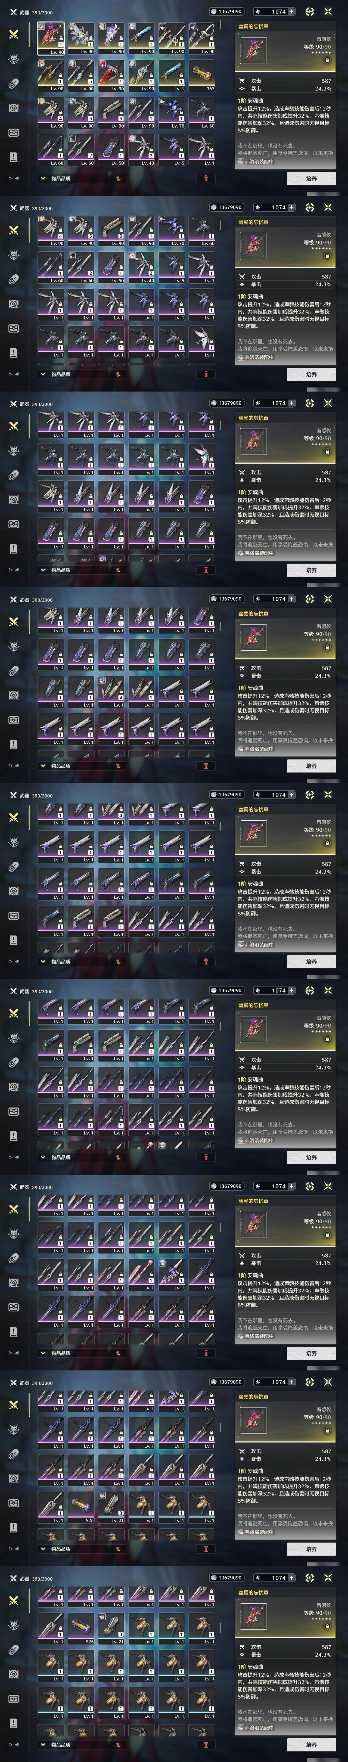
Task: Close the inventory with topmost X icon
Action: point(328,12)
